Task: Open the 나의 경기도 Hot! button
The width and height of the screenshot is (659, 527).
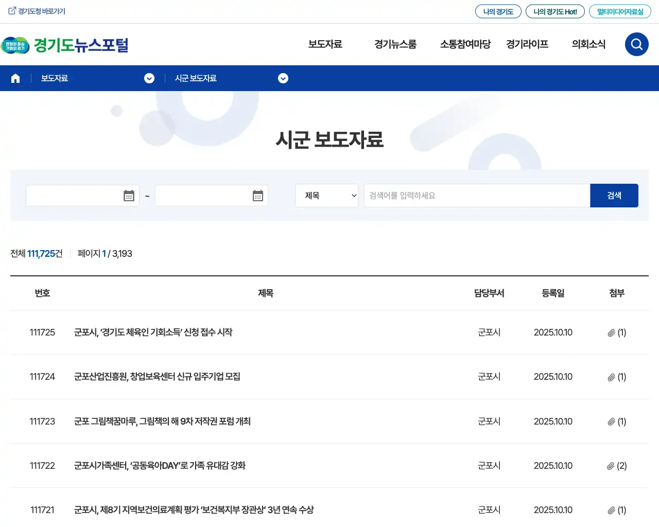Action: [x=555, y=11]
